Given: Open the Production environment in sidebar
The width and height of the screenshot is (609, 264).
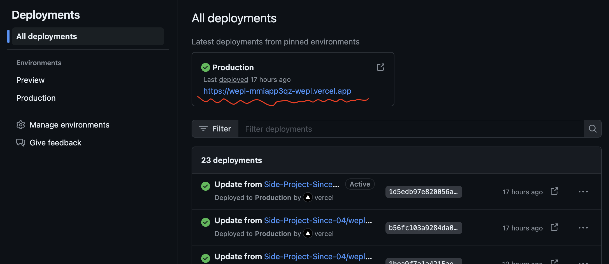Looking at the screenshot, I should tap(36, 98).
